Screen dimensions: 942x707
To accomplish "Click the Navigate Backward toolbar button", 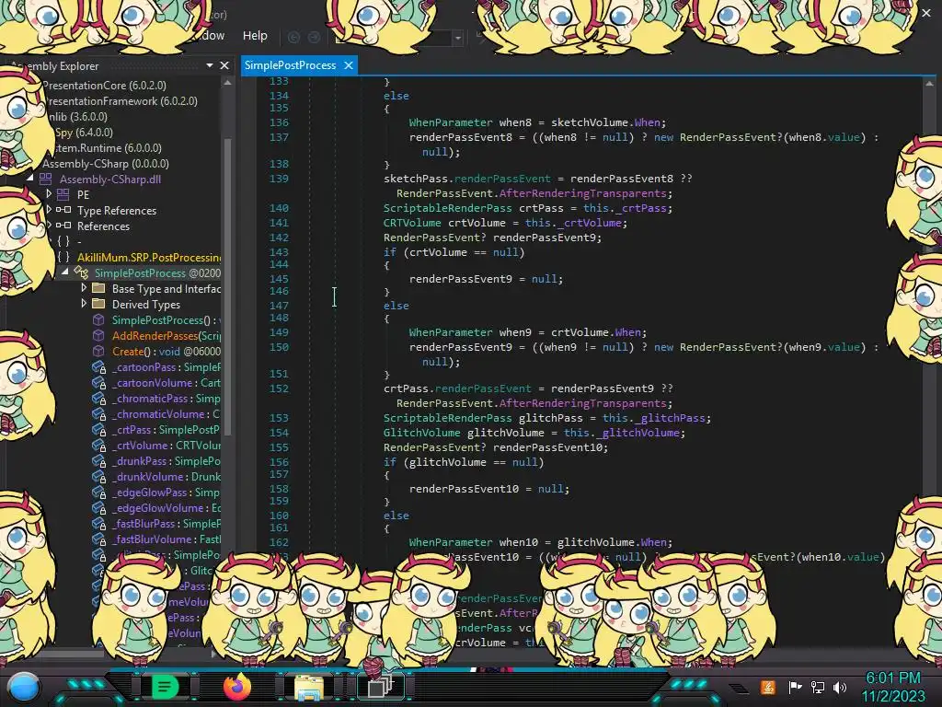I will point(293,37).
